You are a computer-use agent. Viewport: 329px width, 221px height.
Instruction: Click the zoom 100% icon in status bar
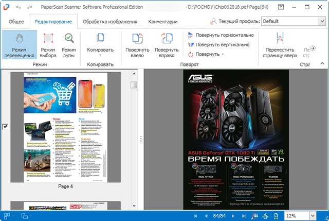click(x=255, y=215)
